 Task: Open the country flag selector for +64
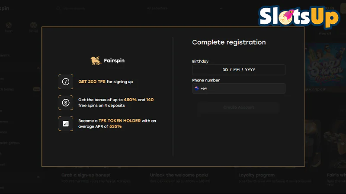tap(197, 88)
